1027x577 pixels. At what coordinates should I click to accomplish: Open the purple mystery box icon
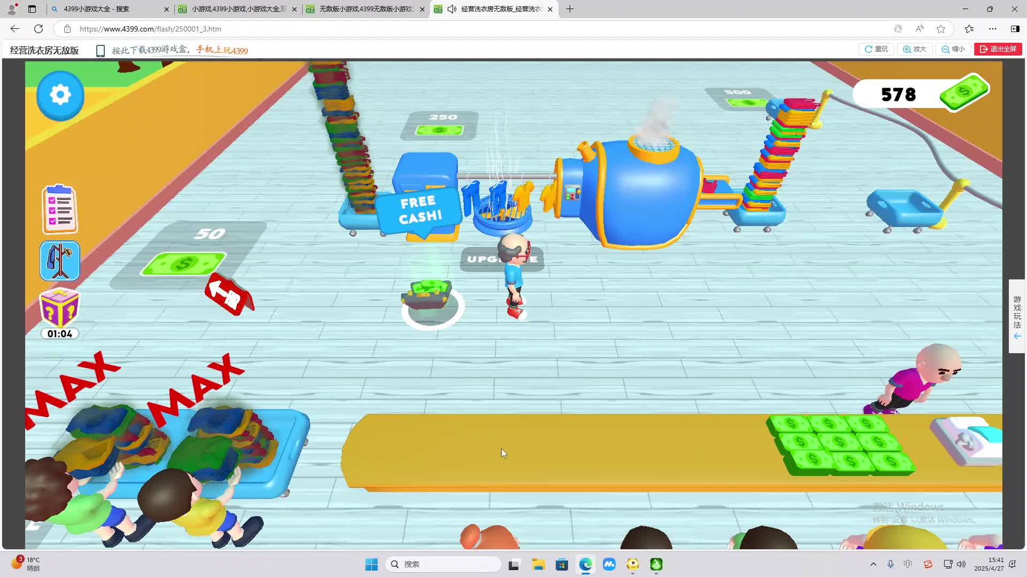(x=59, y=308)
